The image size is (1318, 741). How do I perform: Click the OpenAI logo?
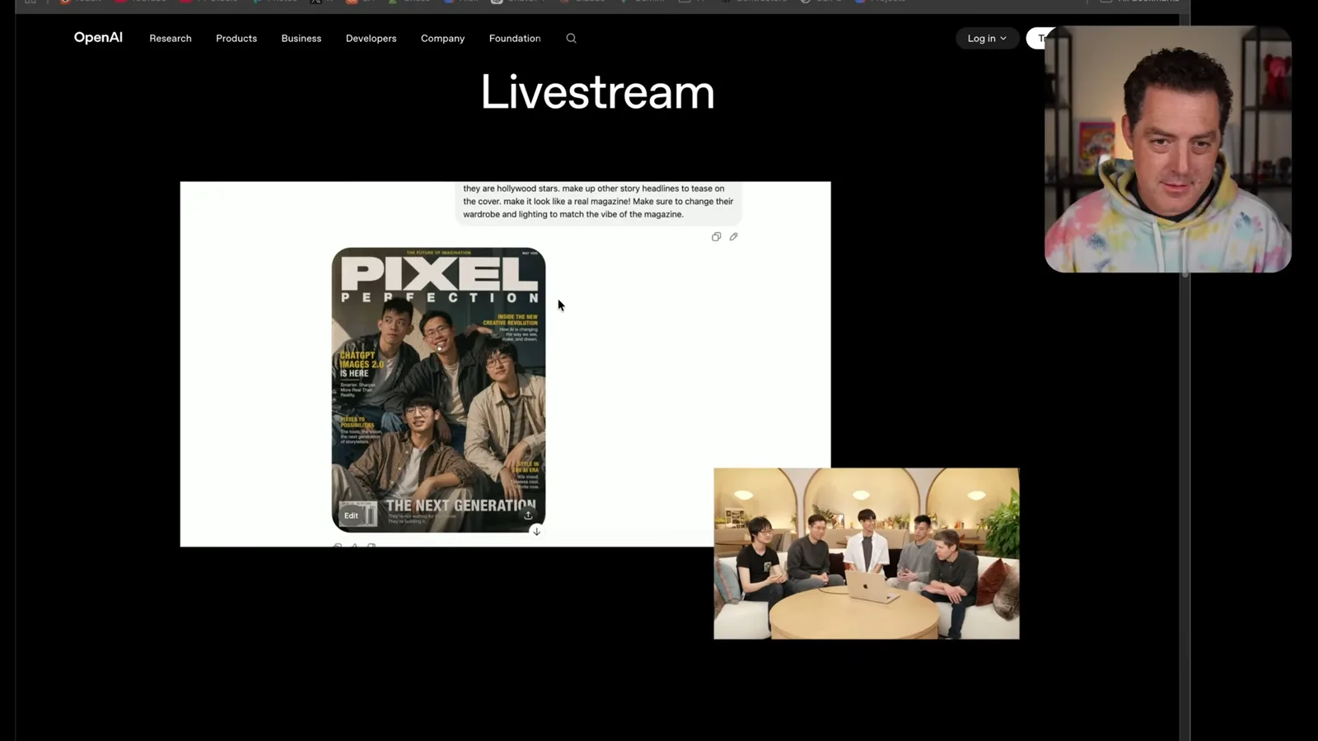point(98,38)
